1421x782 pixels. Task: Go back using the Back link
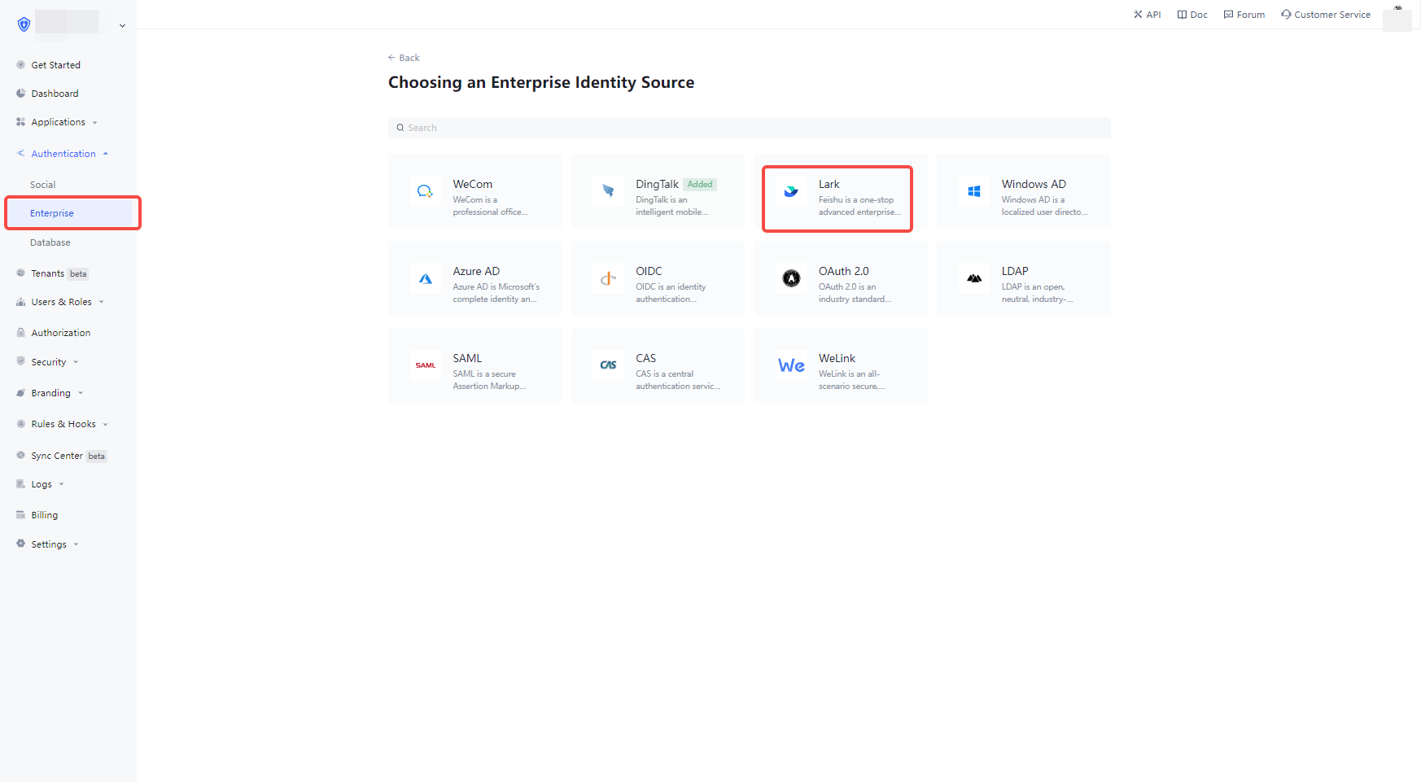pos(404,58)
